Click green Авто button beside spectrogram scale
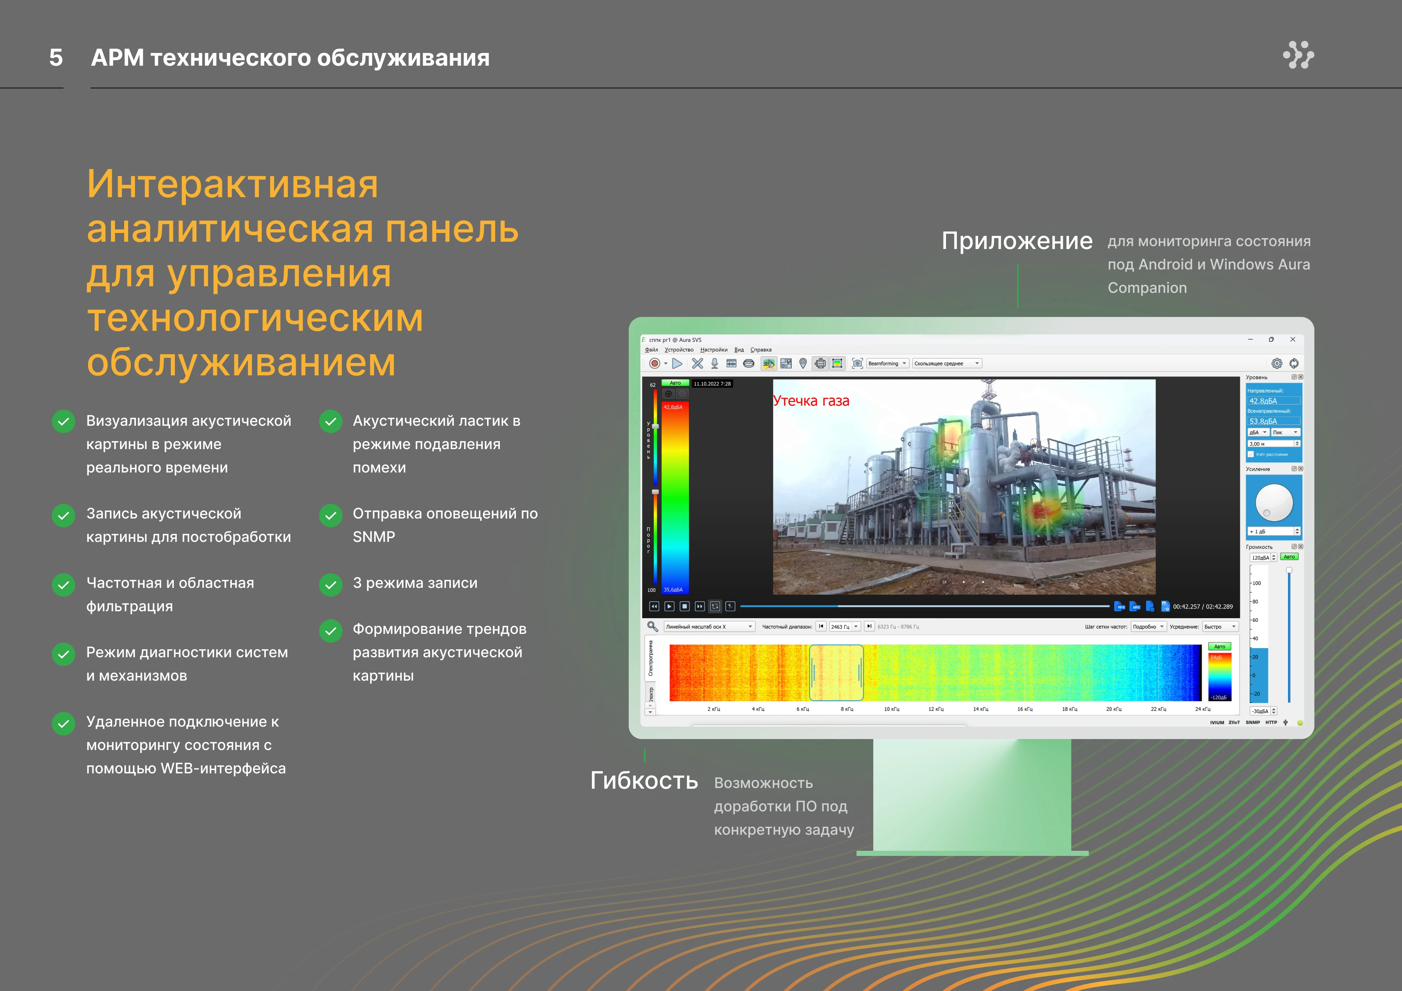 click(1219, 647)
